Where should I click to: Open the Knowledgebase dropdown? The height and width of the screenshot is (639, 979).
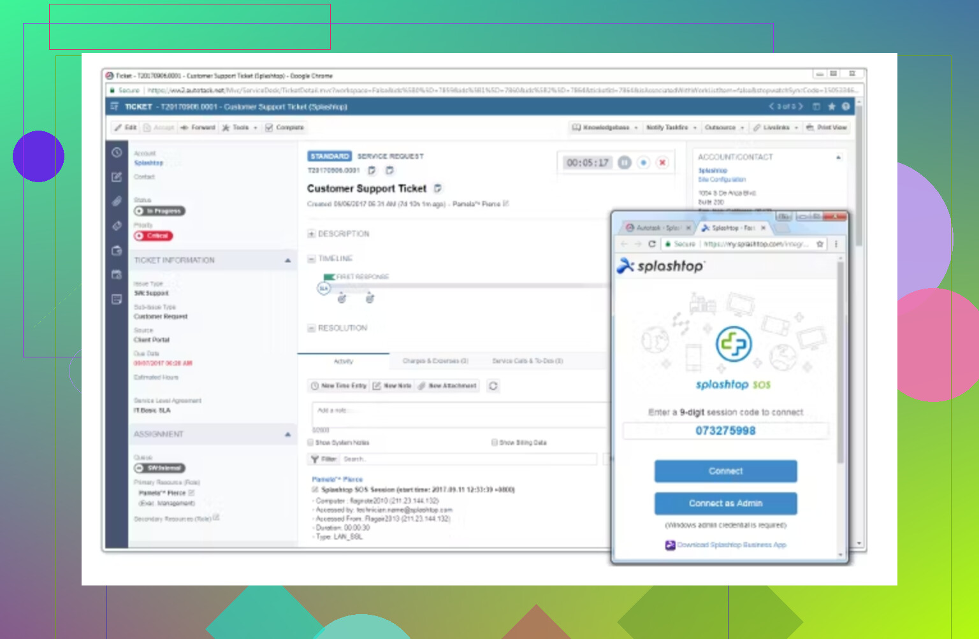605,127
